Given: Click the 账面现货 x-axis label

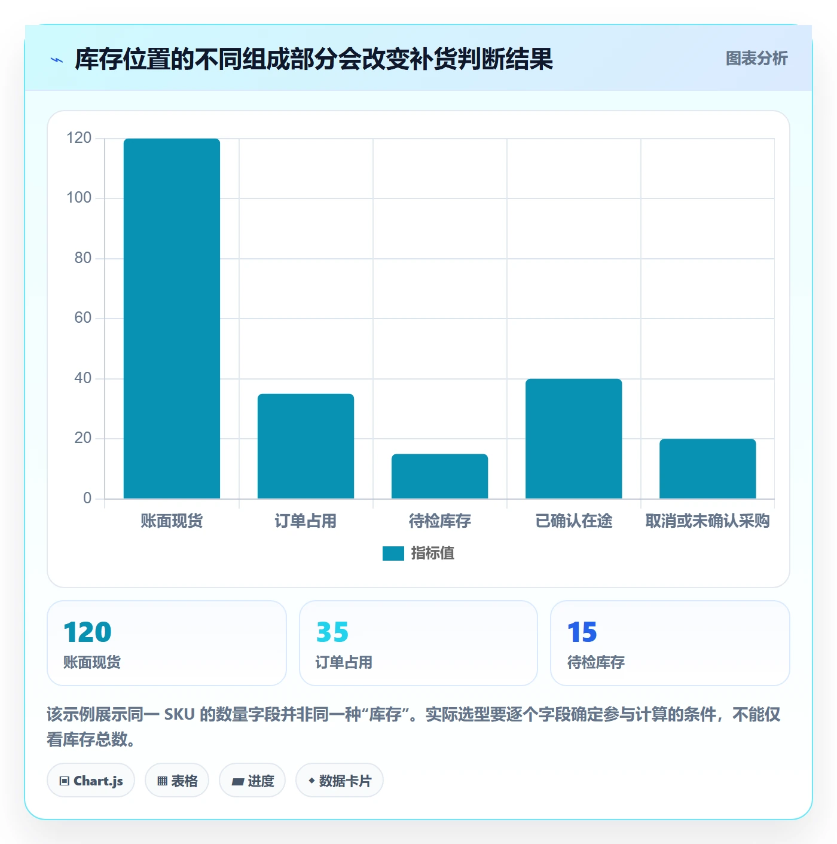Looking at the screenshot, I should coord(172,521).
